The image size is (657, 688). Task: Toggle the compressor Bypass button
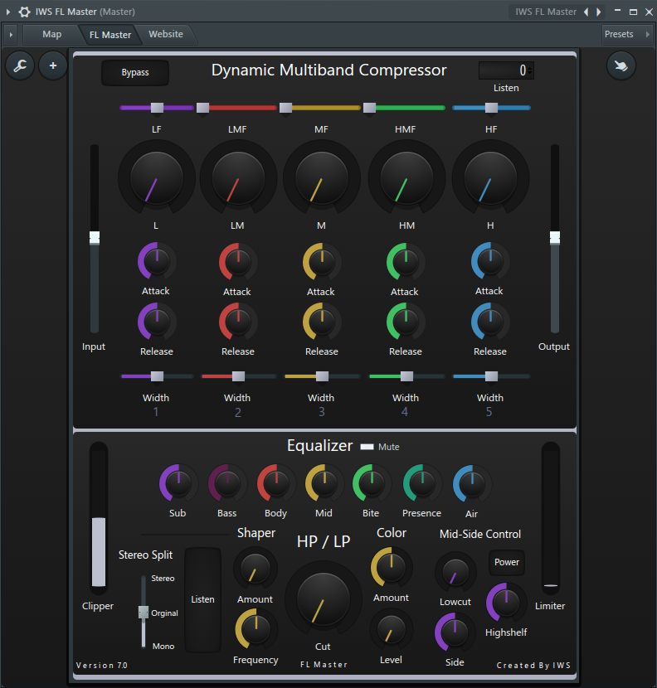pos(135,72)
